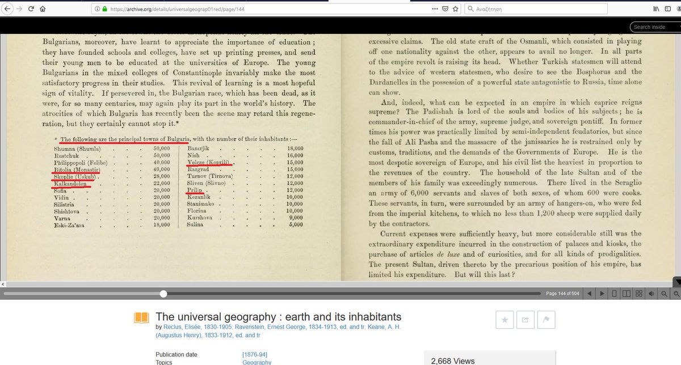
Task: Click the Prilip table entry
Action: tap(195, 190)
